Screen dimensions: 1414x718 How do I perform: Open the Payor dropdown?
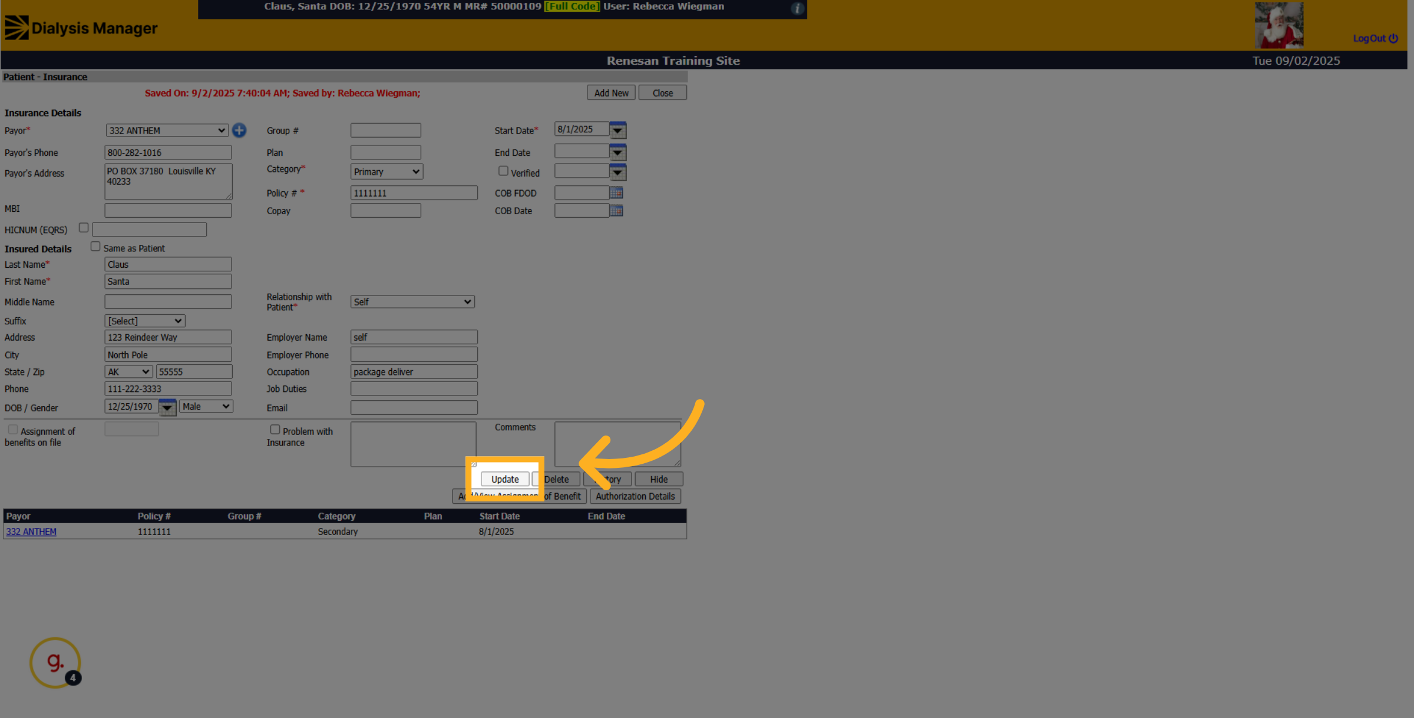[167, 131]
